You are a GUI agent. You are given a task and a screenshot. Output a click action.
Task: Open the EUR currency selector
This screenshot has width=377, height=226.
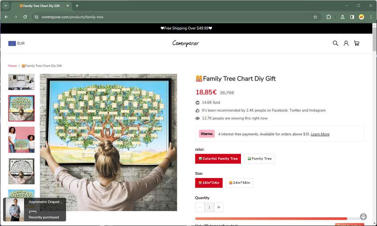pos(16,43)
